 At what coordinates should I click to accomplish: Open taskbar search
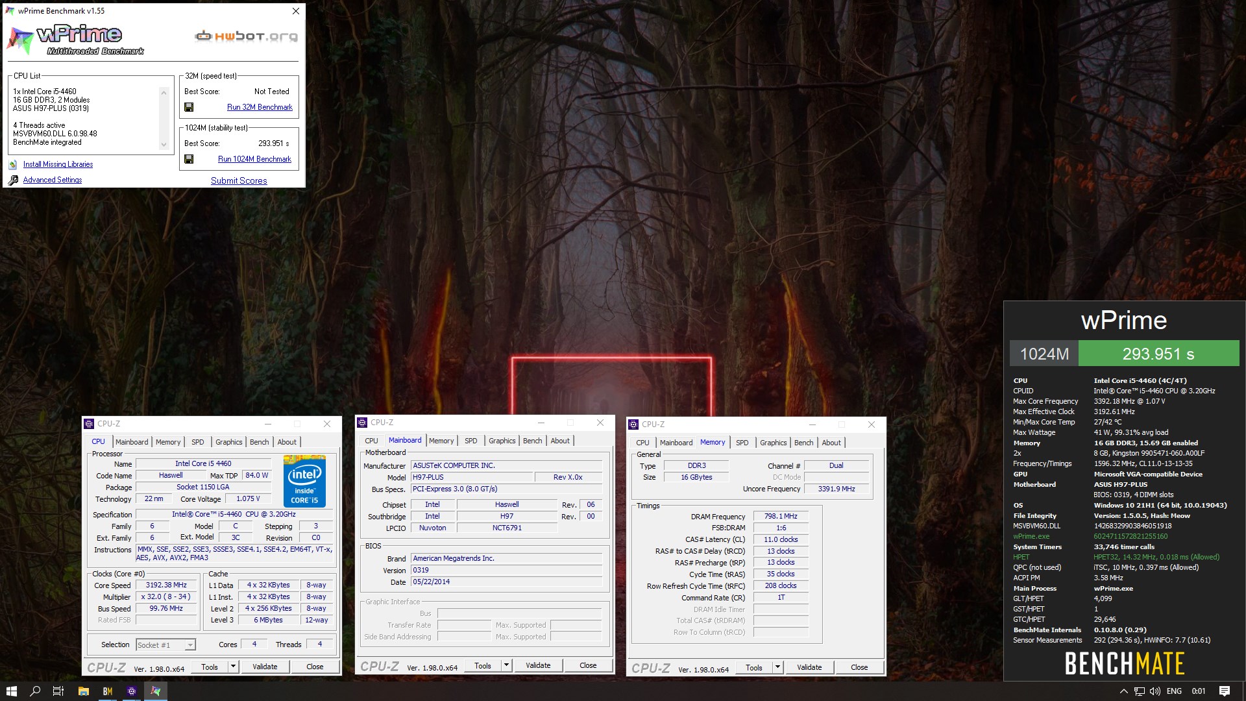pyautogui.click(x=35, y=691)
